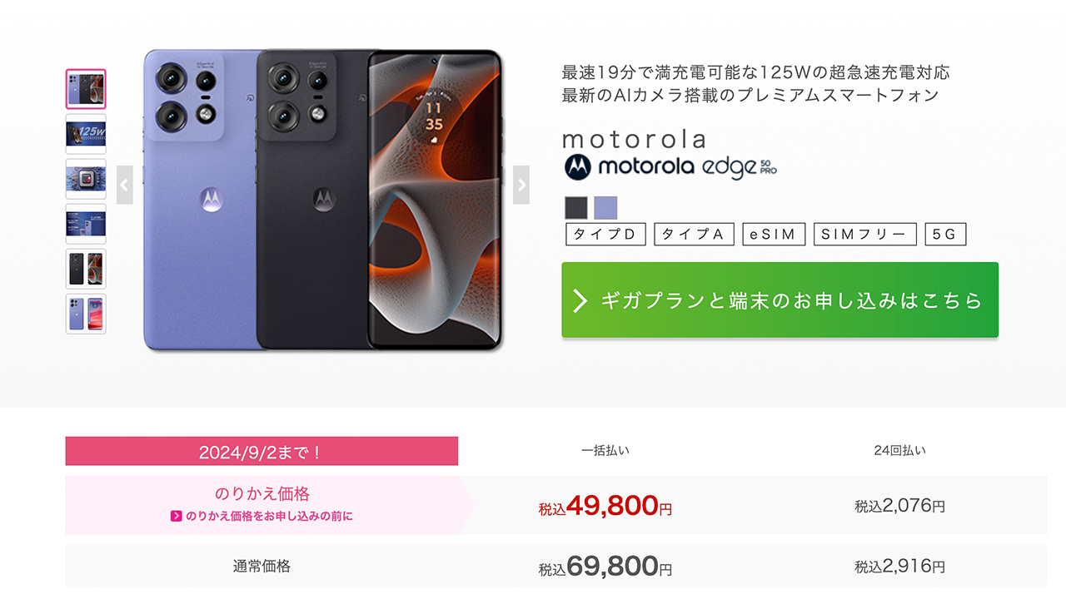Open the purple phone front-and-back thumbnail
This screenshot has width=1066, height=599.
click(x=86, y=314)
